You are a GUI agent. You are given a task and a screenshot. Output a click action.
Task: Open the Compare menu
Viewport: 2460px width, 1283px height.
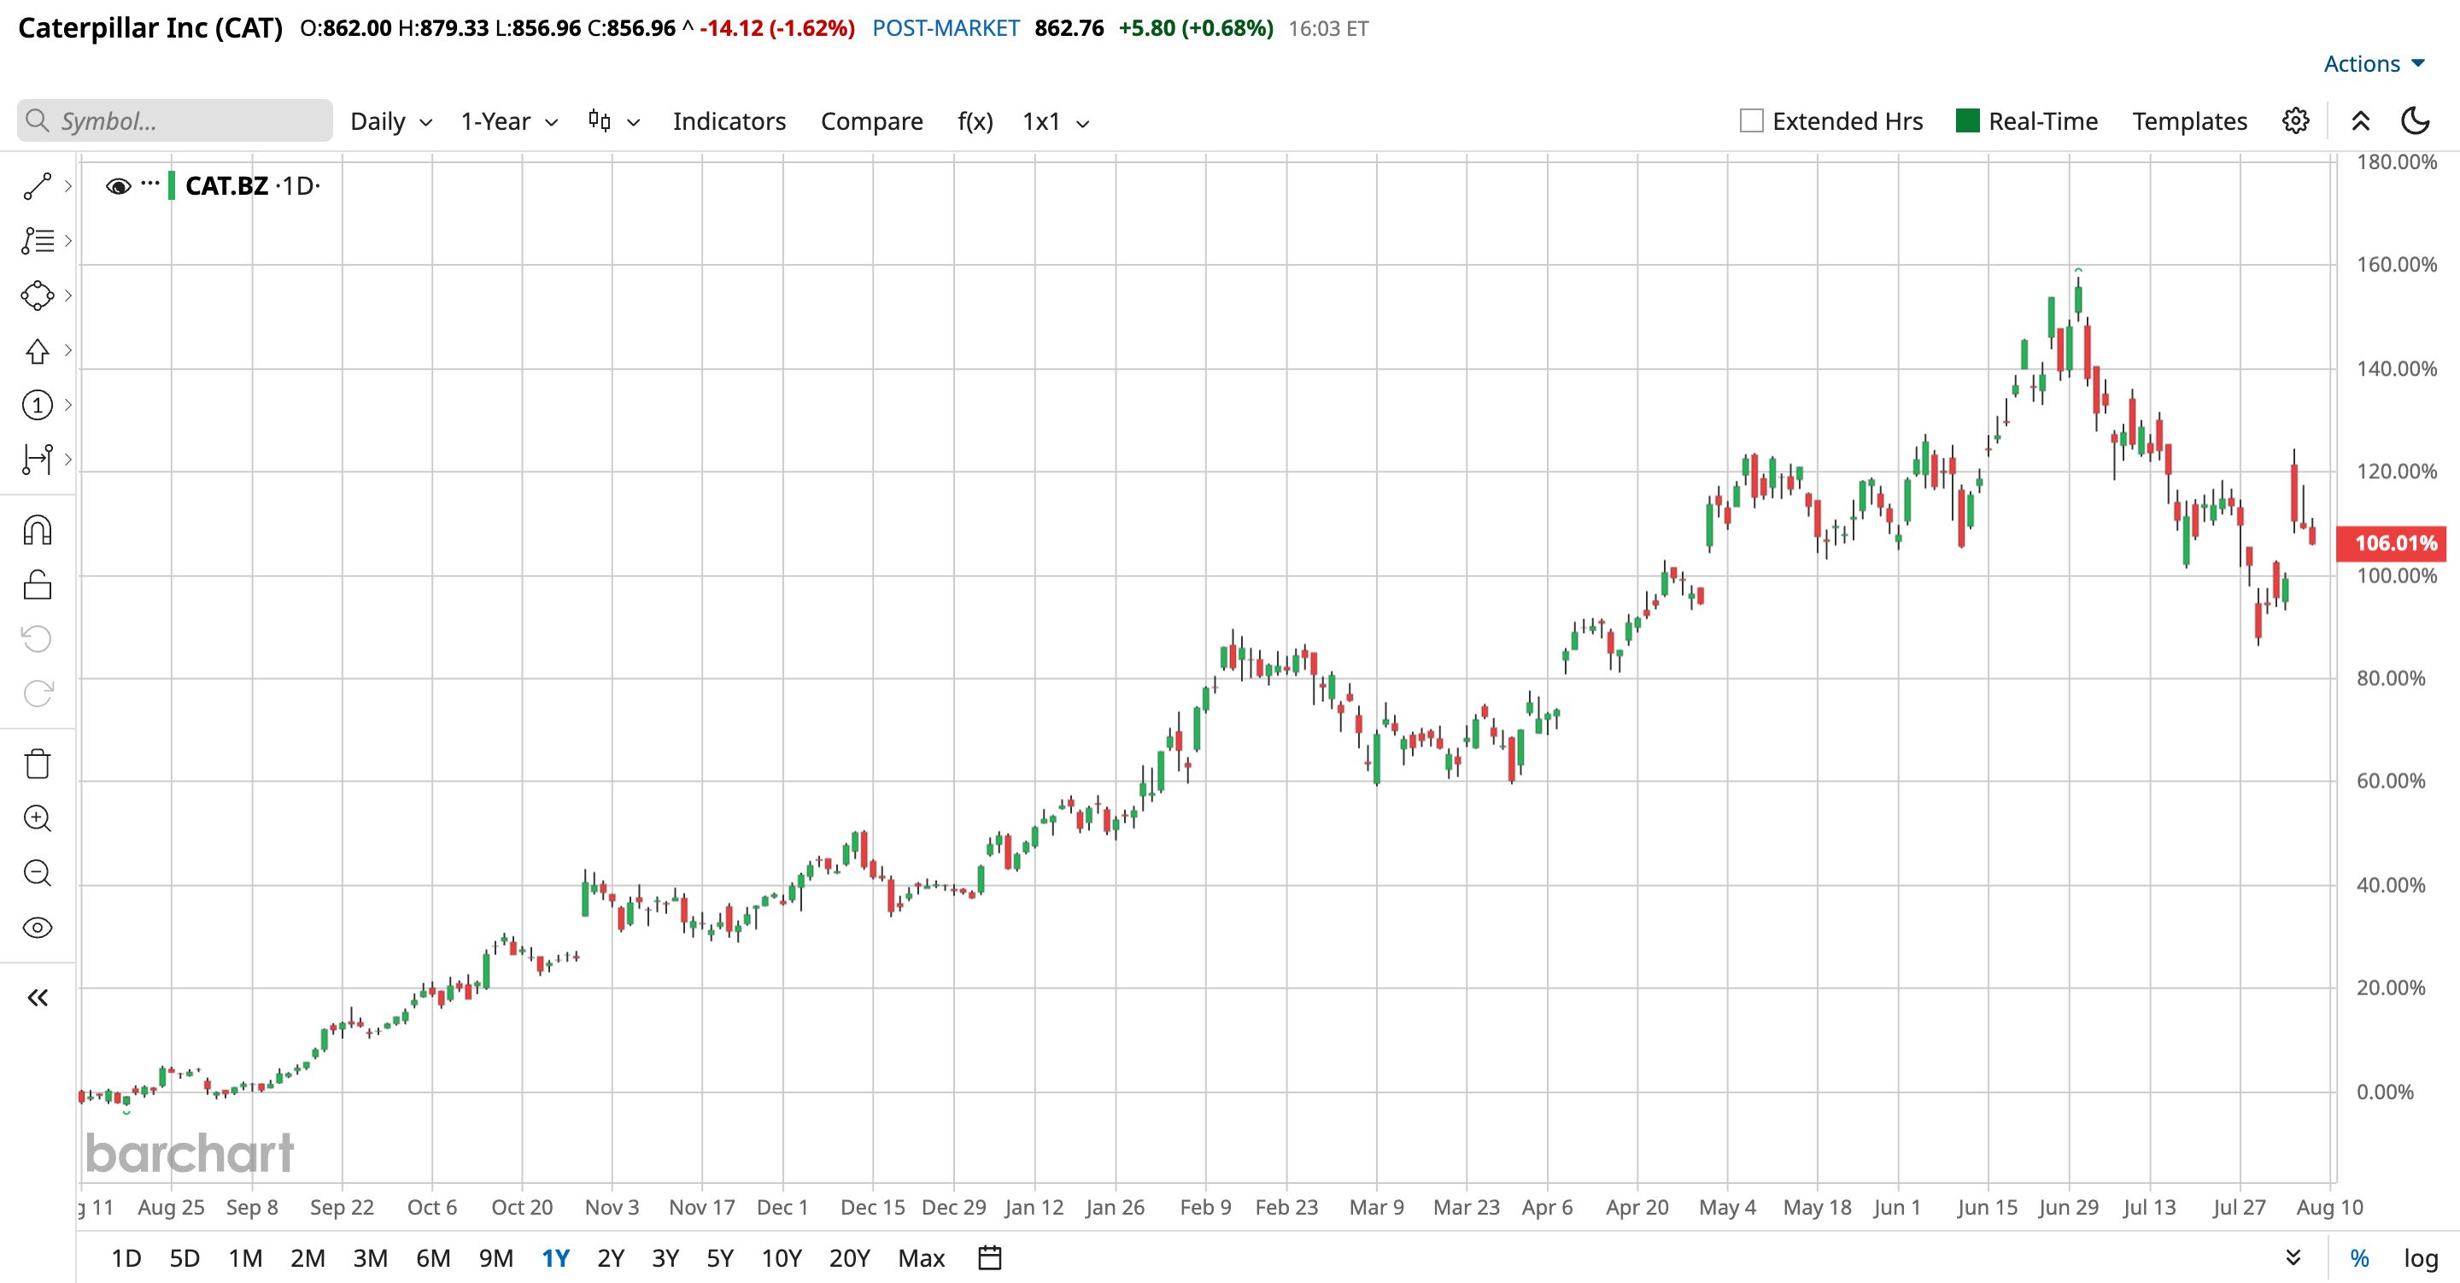click(872, 121)
